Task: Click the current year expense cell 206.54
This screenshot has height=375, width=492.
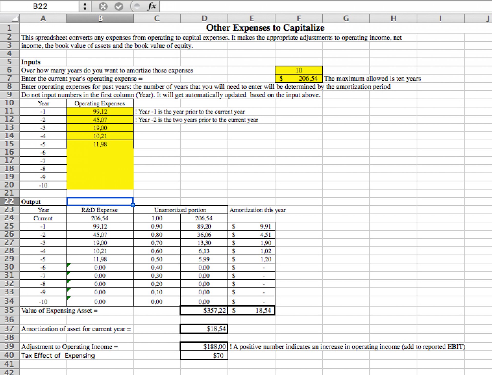Action: pyautogui.click(x=299, y=78)
